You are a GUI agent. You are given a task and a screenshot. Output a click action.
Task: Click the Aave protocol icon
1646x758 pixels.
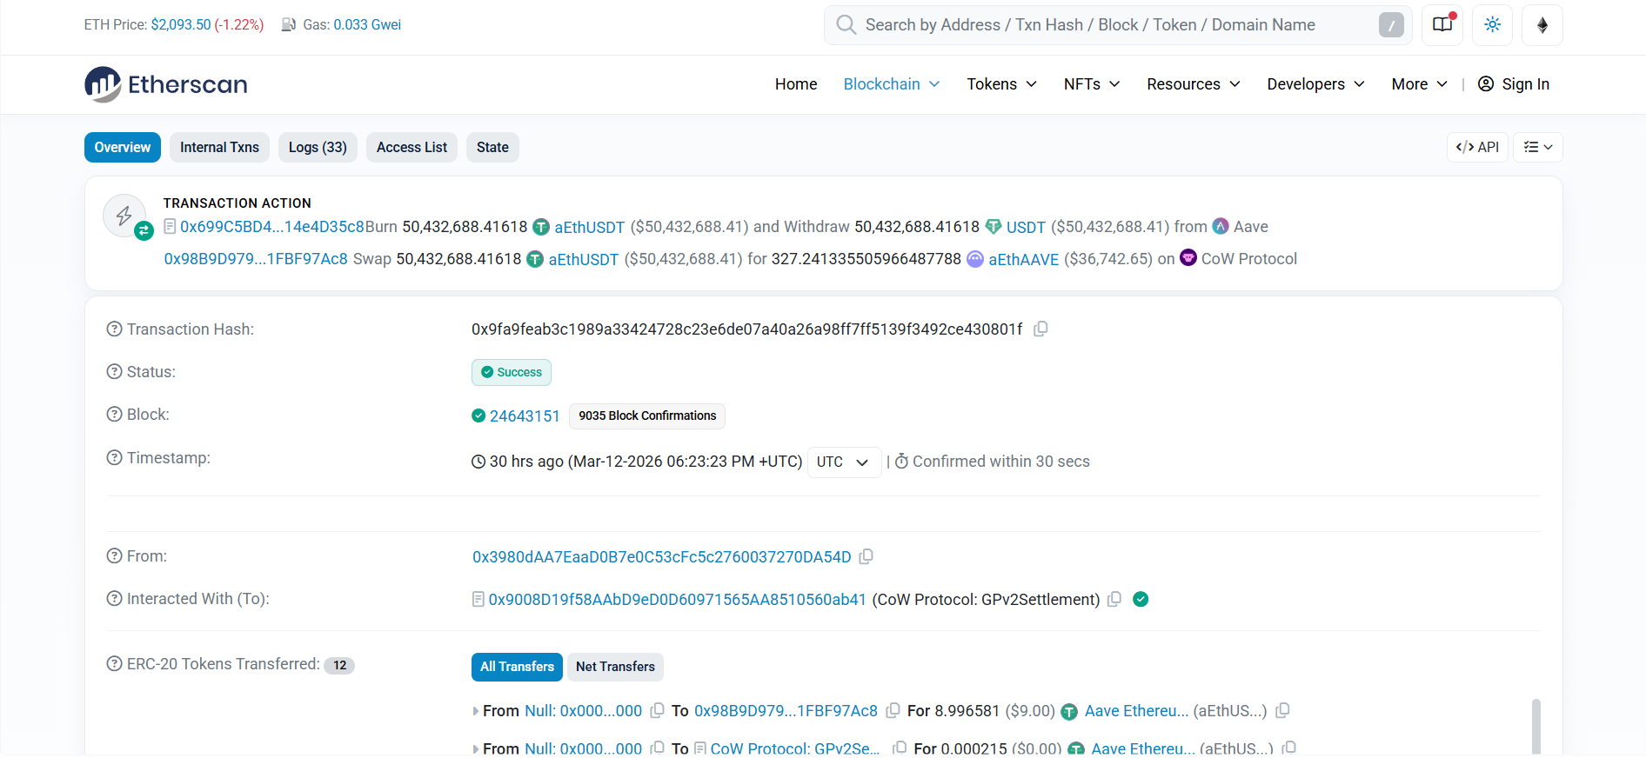click(1221, 226)
